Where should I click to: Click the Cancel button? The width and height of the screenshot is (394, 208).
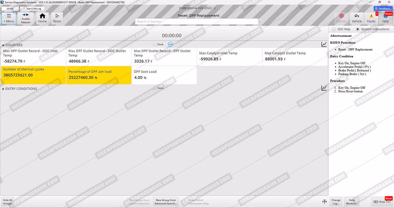[x=341, y=18]
